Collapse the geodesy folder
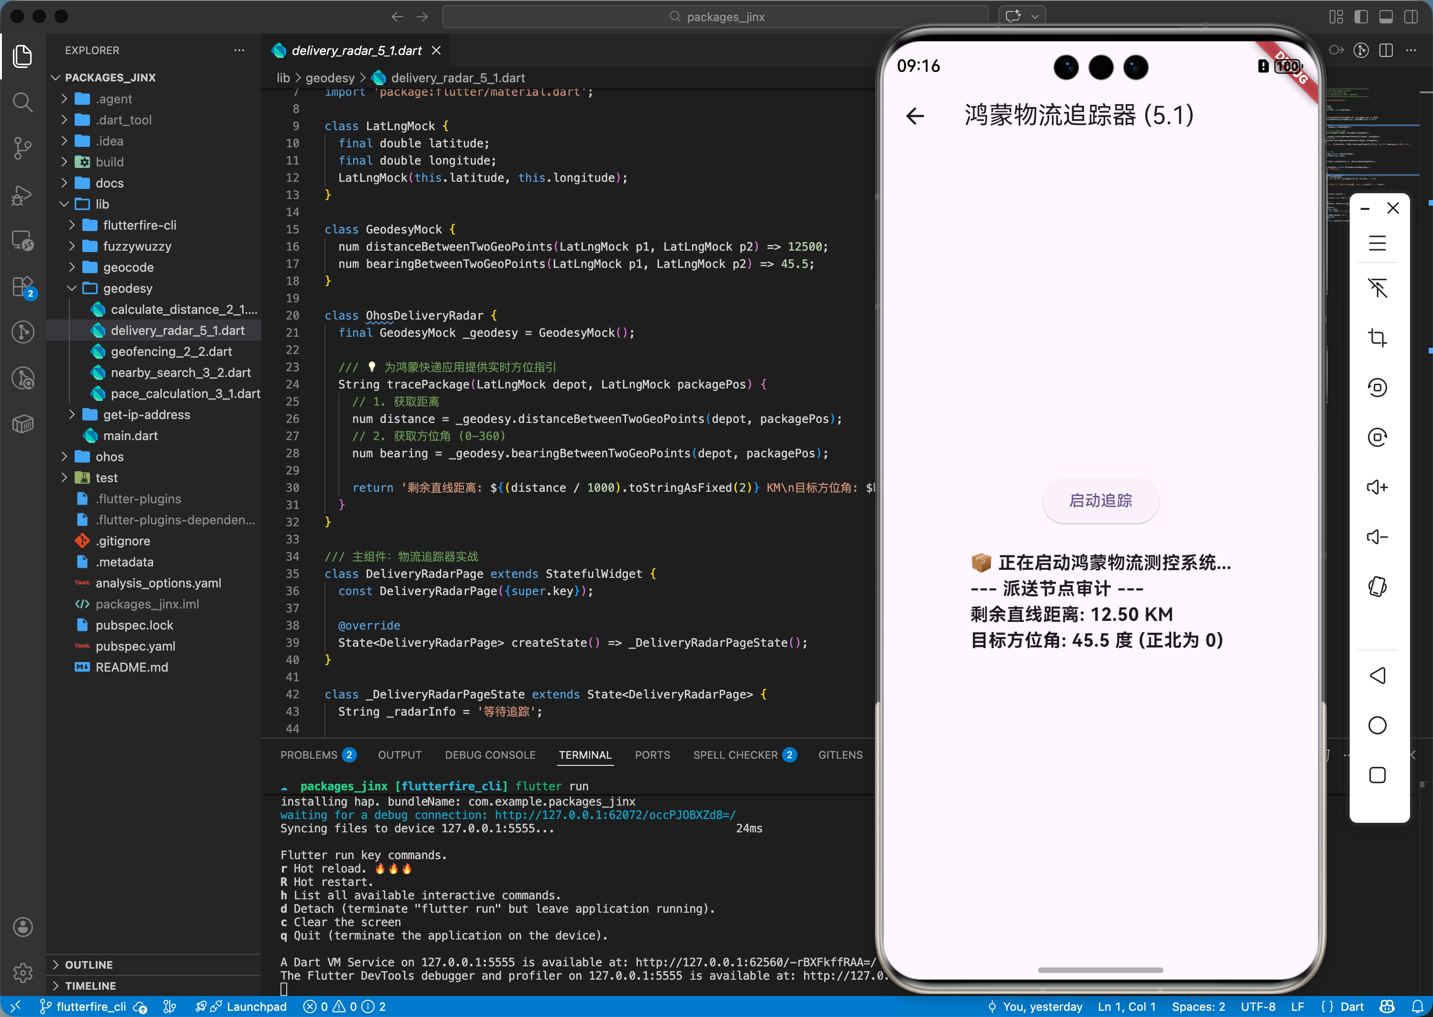Viewport: 1433px width, 1017px height. (127, 288)
